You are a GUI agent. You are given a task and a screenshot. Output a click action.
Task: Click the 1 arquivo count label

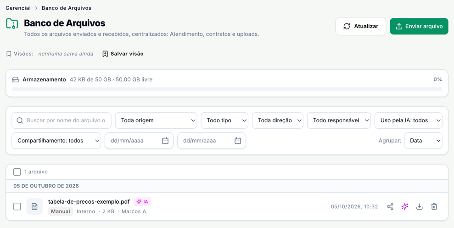[x=36, y=172]
